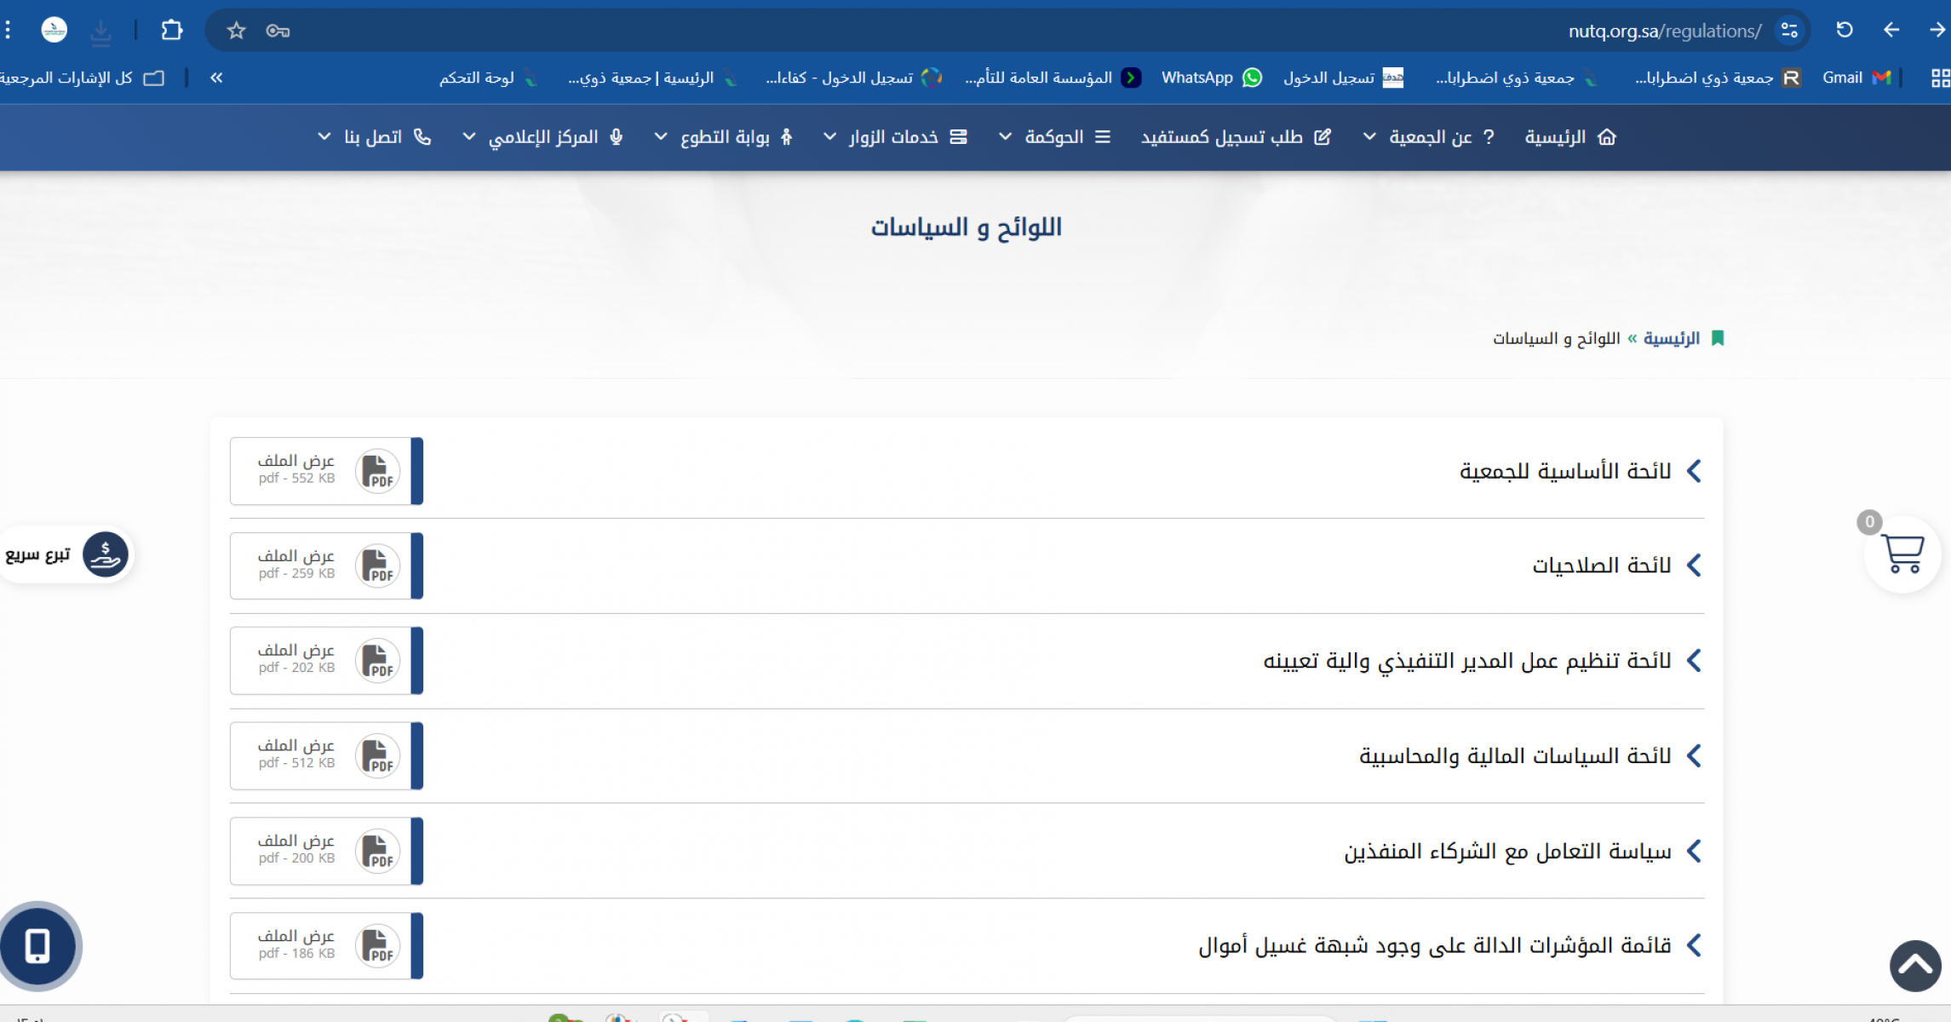Open the password key icon

pyautogui.click(x=278, y=32)
